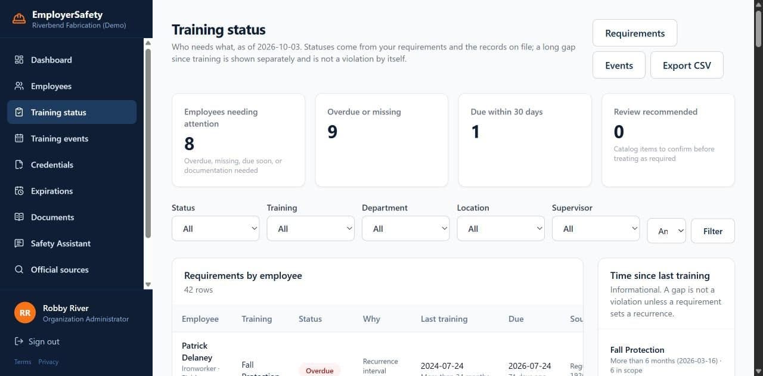Click the Due column header
Screen dimensions: 763x376
coord(516,319)
